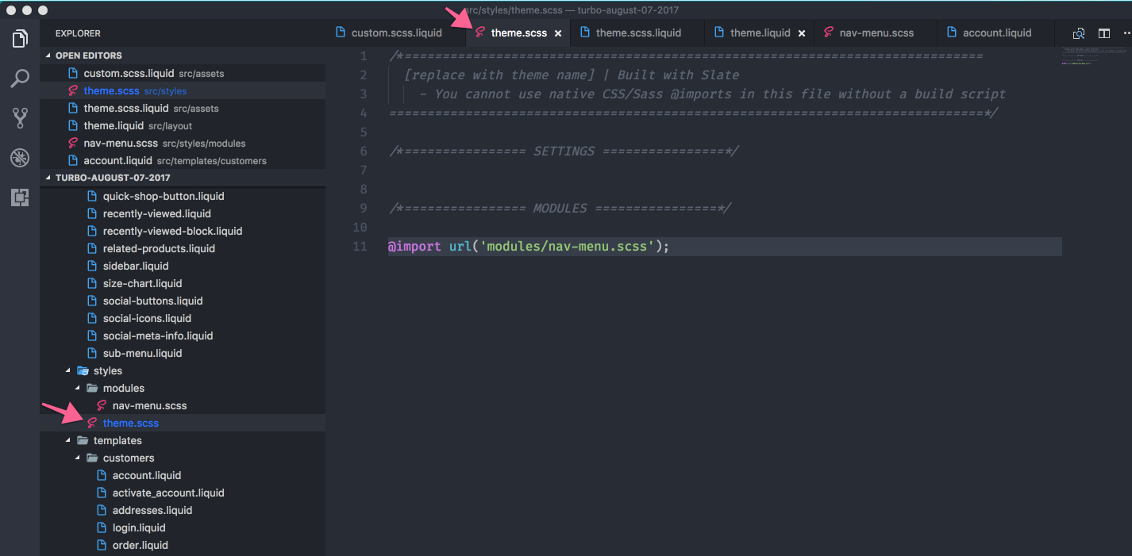Open nav-menu.scss in modules folder
The width and height of the screenshot is (1132, 556).
[183, 405]
